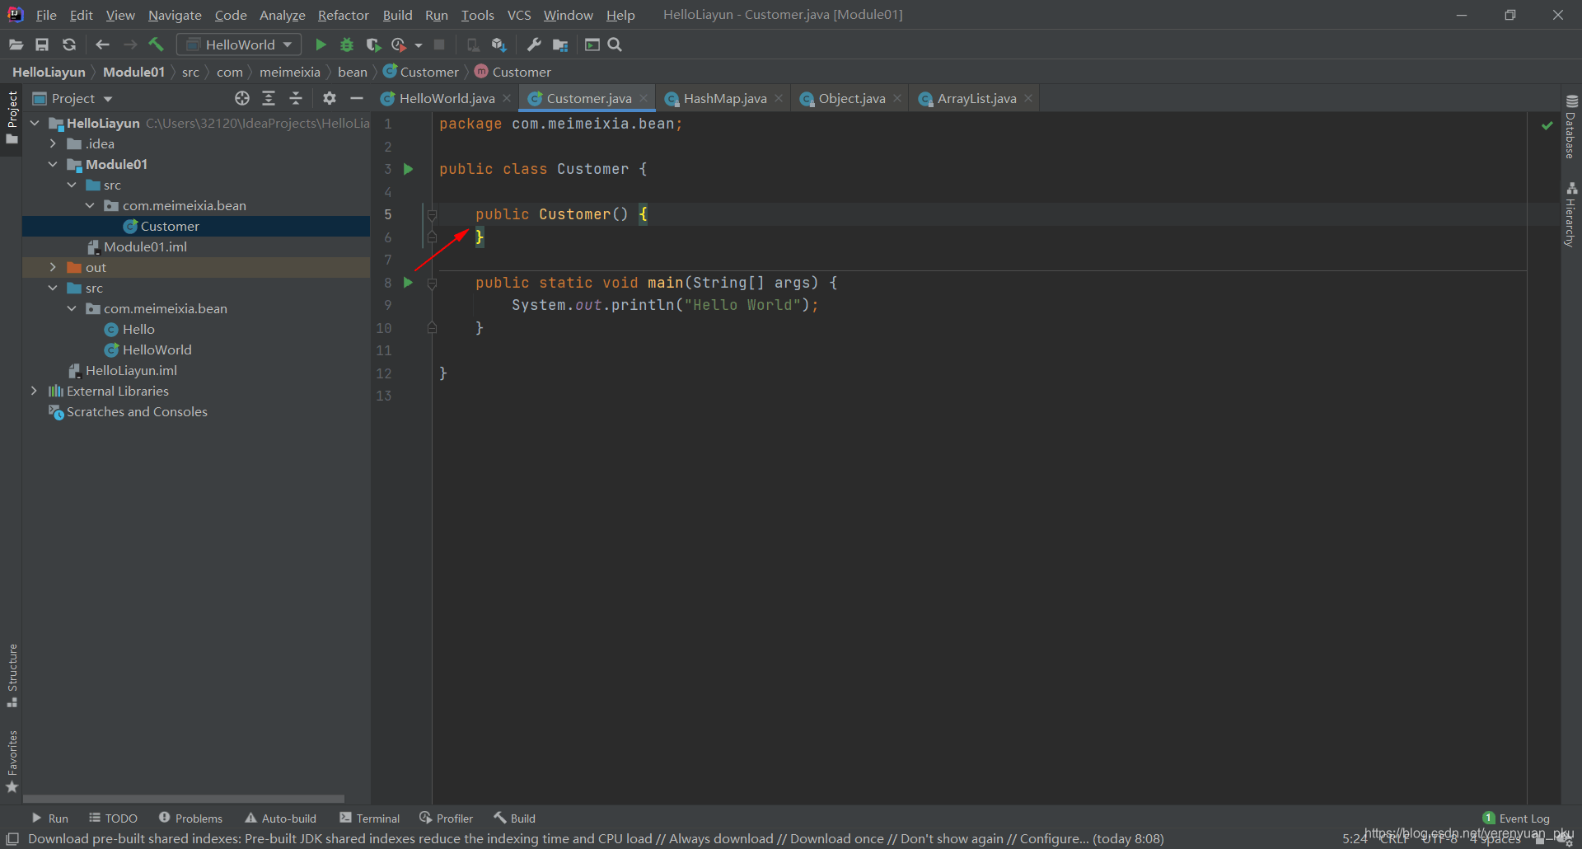Toggle the Structure tool window stripe

pyautogui.click(x=12, y=675)
